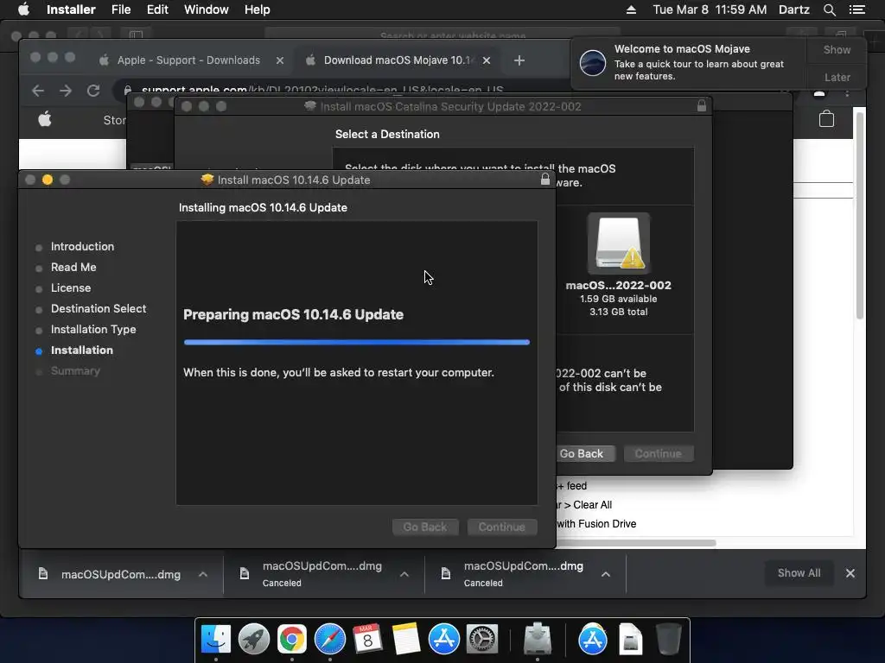The width and height of the screenshot is (885, 663).
Task: Click the eject icon in menu bar
Action: coord(631,9)
